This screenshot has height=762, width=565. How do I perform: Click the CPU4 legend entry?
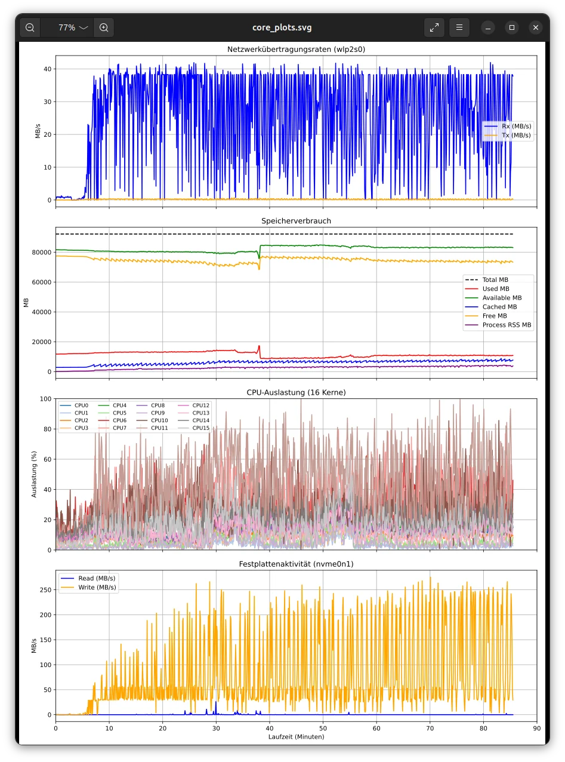(112, 405)
